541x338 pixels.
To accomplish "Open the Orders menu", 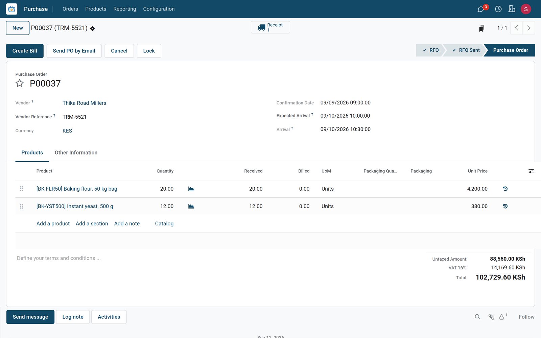I will [70, 9].
